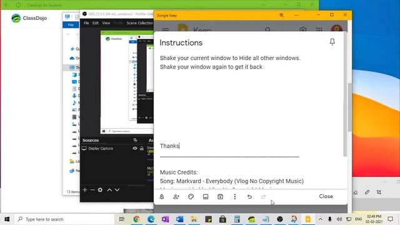Open the Action Center notifications icon
Screen dimensions: 400x225
[x=390, y=219]
